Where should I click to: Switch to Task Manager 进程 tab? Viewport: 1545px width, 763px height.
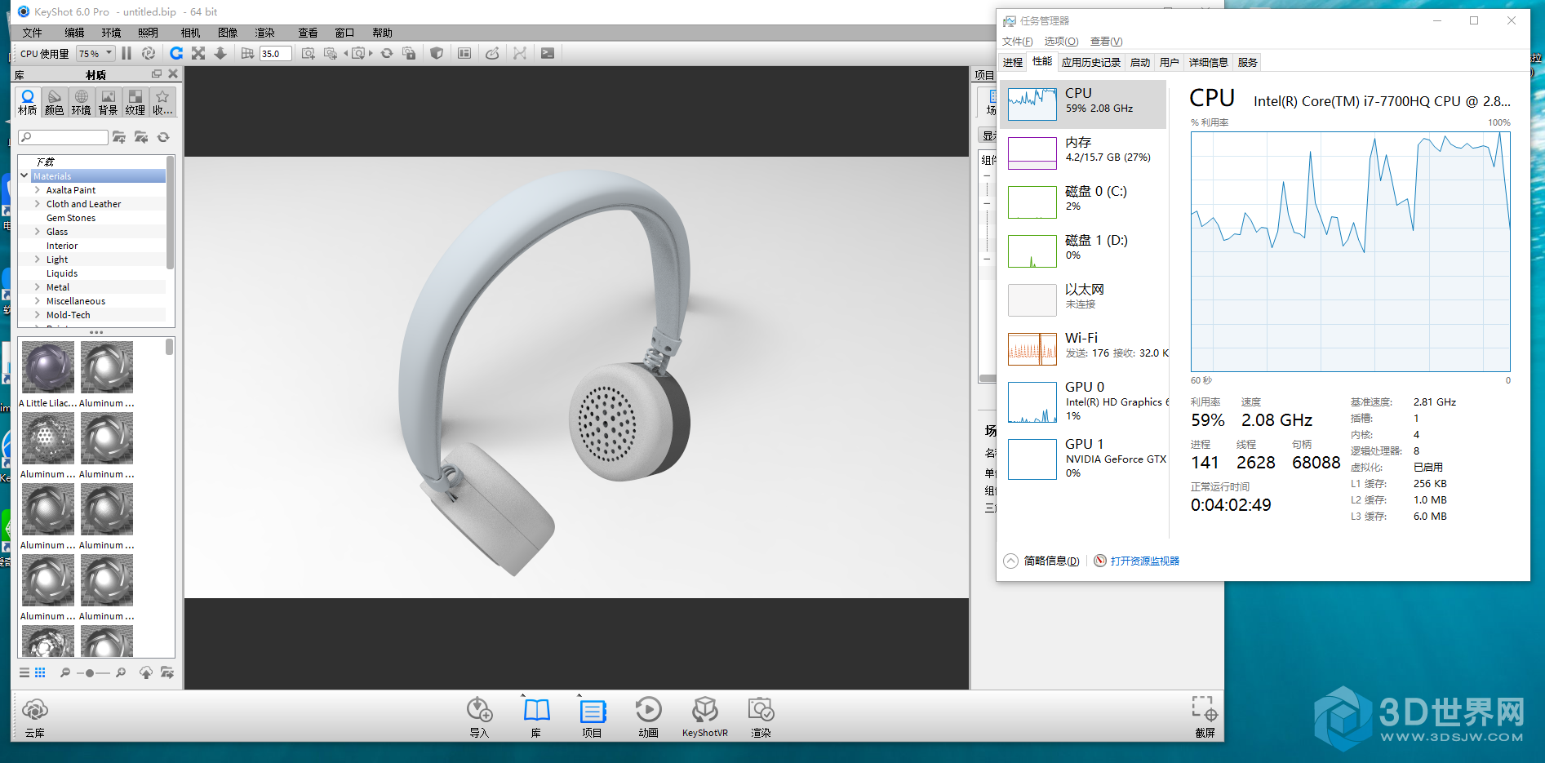pos(1013,62)
